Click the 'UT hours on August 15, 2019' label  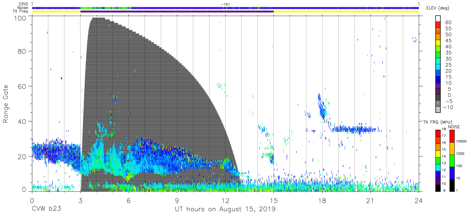(x=225, y=209)
